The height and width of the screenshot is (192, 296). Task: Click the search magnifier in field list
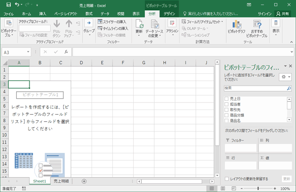[289, 88]
